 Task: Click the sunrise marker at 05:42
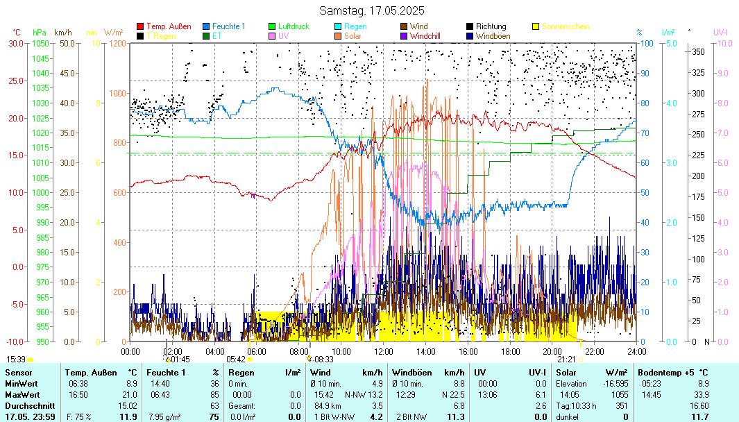(x=249, y=360)
